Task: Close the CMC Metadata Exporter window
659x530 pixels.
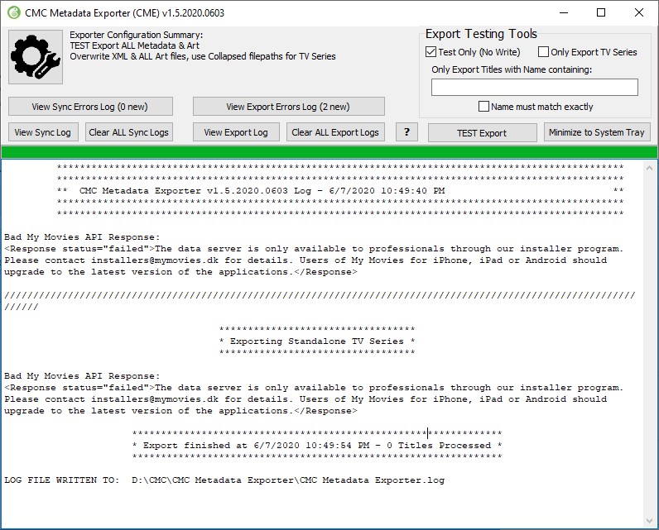Action: click(639, 12)
